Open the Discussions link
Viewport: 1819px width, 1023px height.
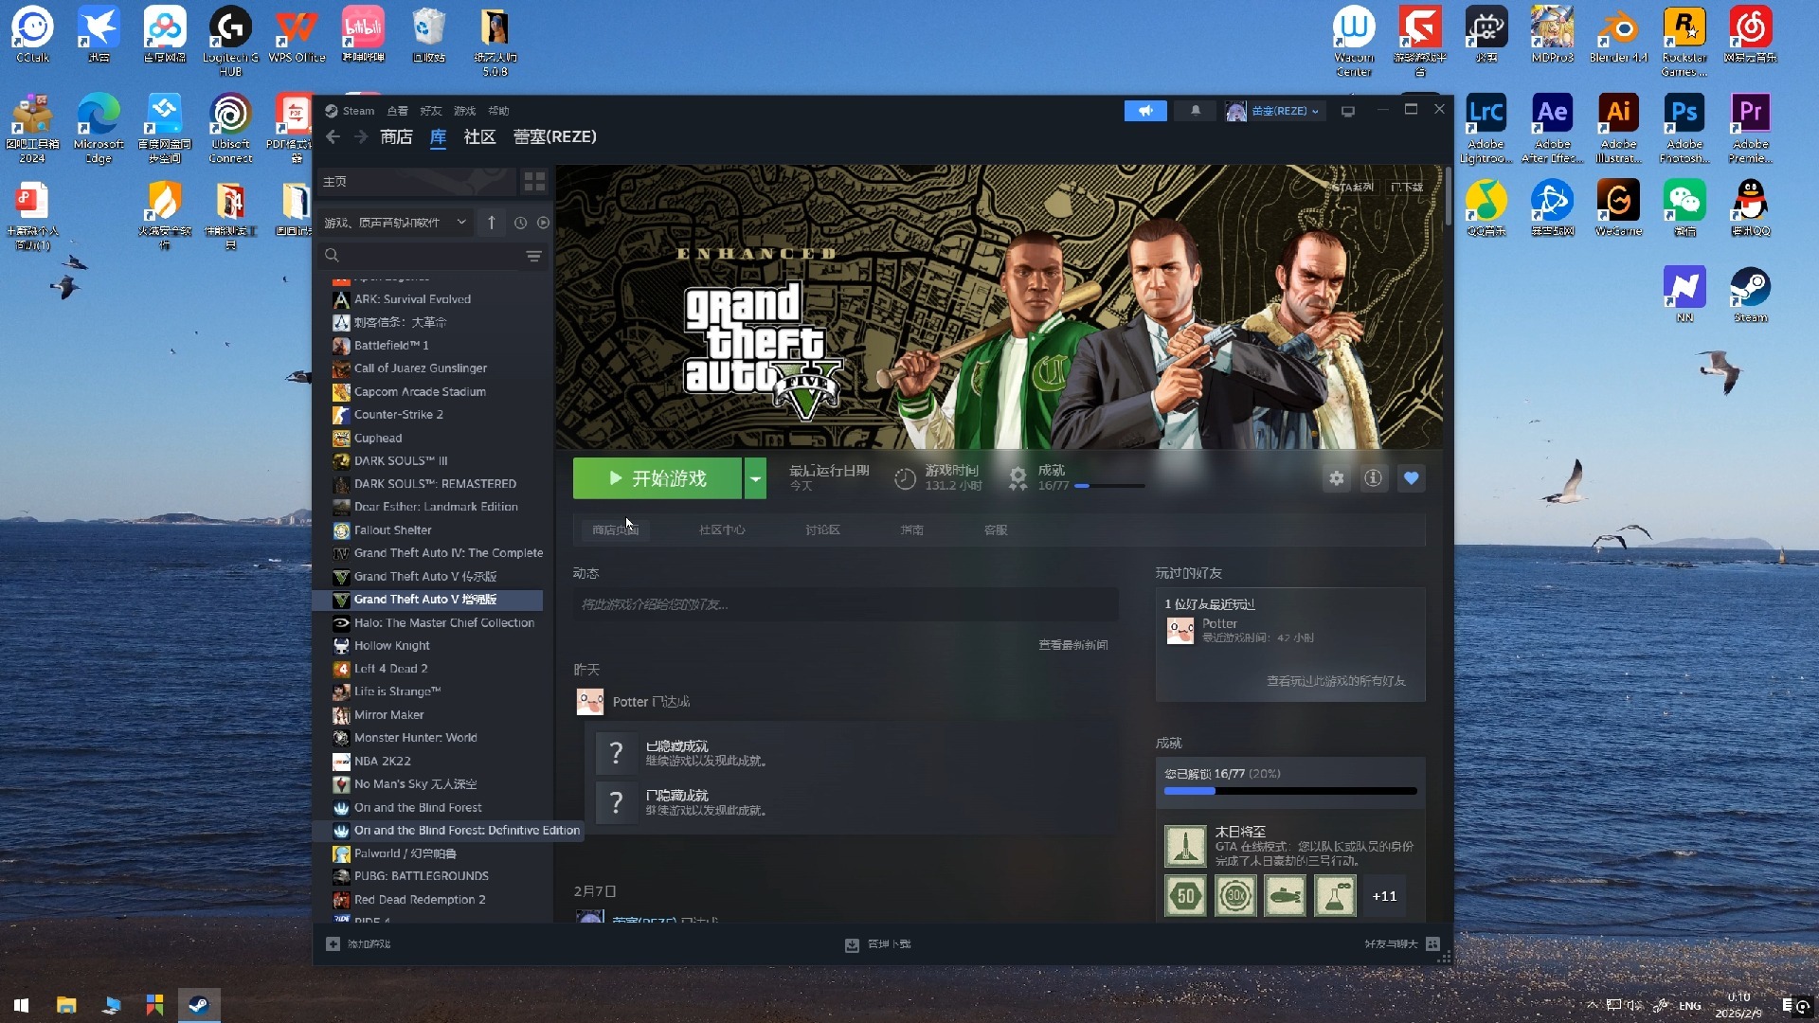822,530
